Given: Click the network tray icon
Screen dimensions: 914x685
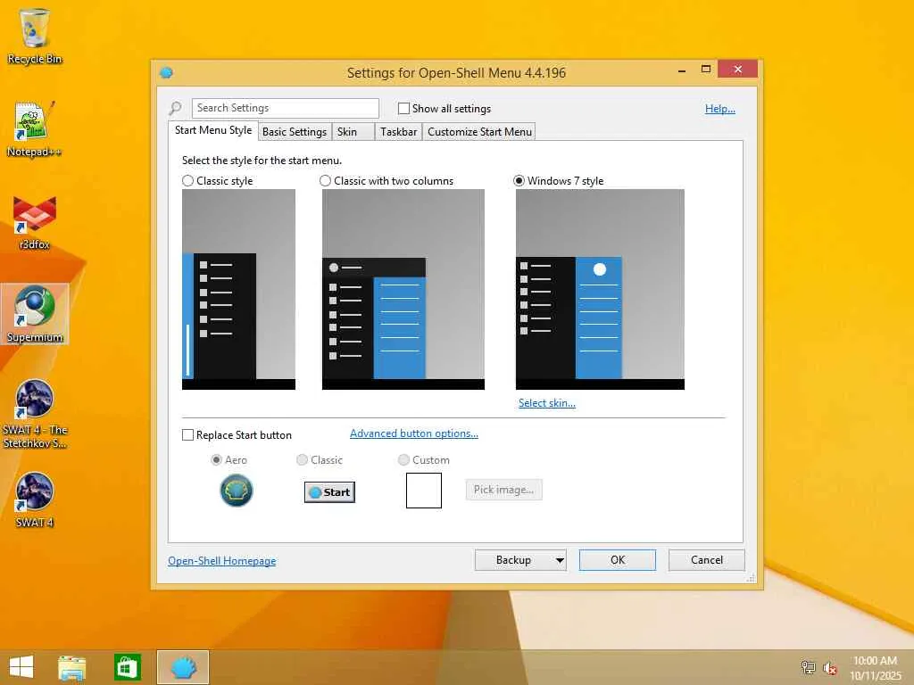Looking at the screenshot, I should 808,667.
